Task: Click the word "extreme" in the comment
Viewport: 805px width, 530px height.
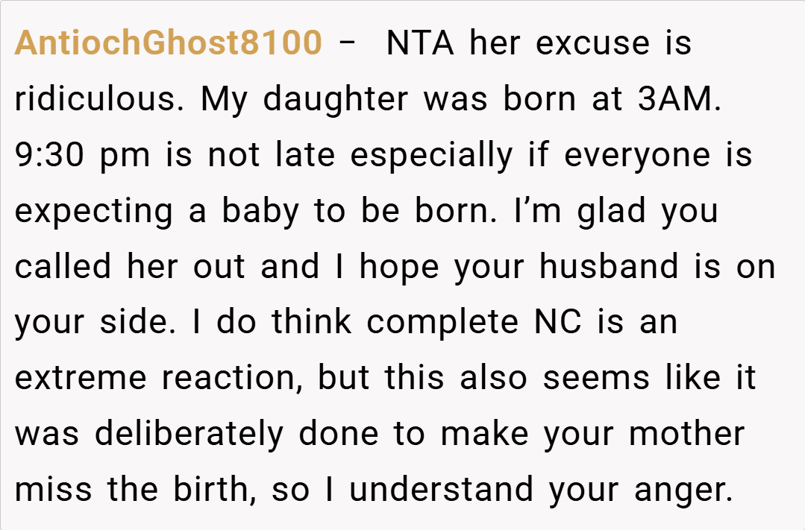Action: coord(81,379)
